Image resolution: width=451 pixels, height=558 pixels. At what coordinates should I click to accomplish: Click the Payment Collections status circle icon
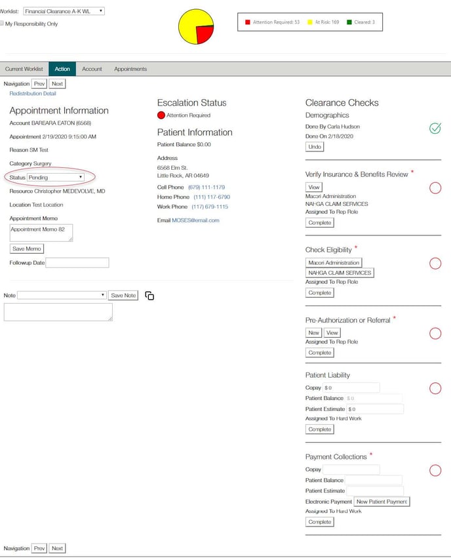click(x=435, y=470)
